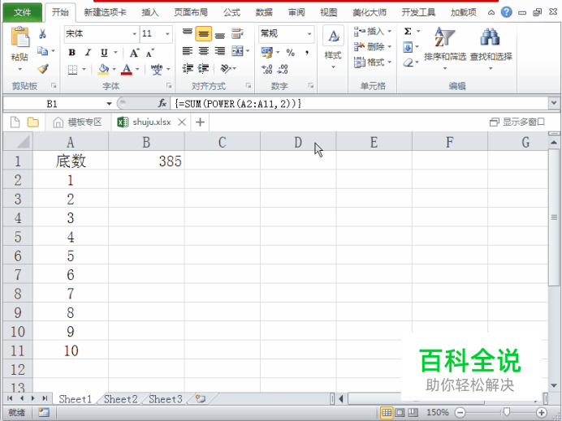Open Sort and Filter (排序和筛选)
The height and width of the screenshot is (421, 562).
tap(445, 48)
